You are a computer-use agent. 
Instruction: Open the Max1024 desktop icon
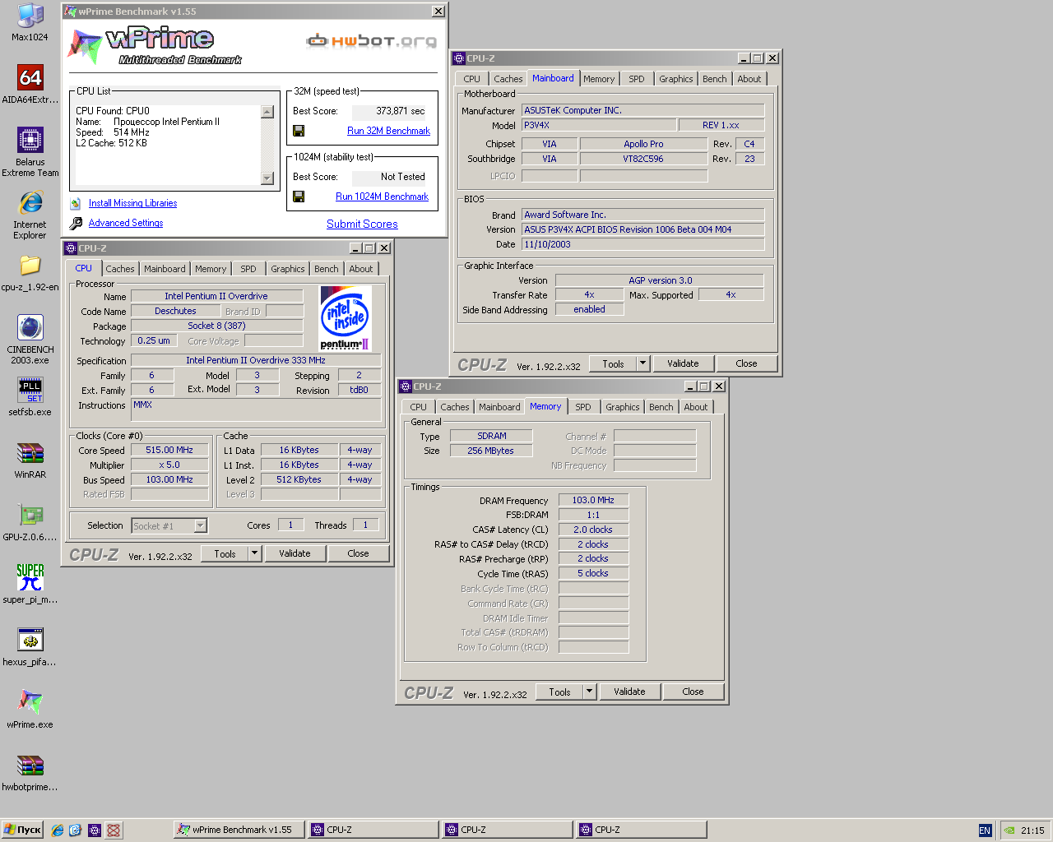(30, 22)
